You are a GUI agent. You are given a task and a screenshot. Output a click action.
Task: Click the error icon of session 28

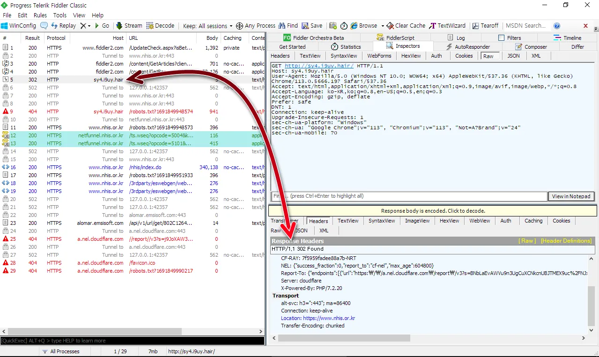tap(6, 263)
